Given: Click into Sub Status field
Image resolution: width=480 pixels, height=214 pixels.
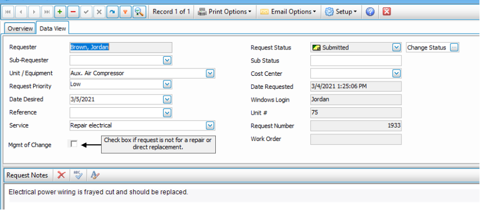Looking at the screenshot, I should 356,61.
